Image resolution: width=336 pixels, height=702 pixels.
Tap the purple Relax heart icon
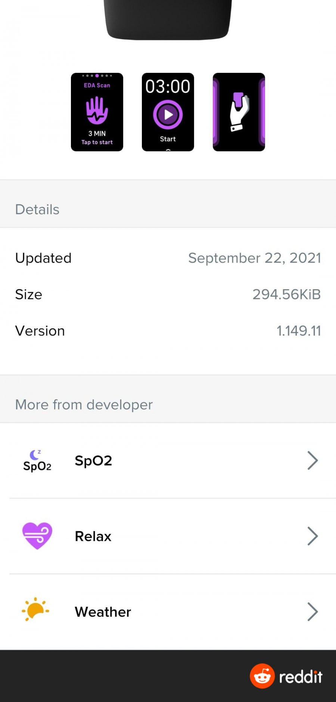37,536
